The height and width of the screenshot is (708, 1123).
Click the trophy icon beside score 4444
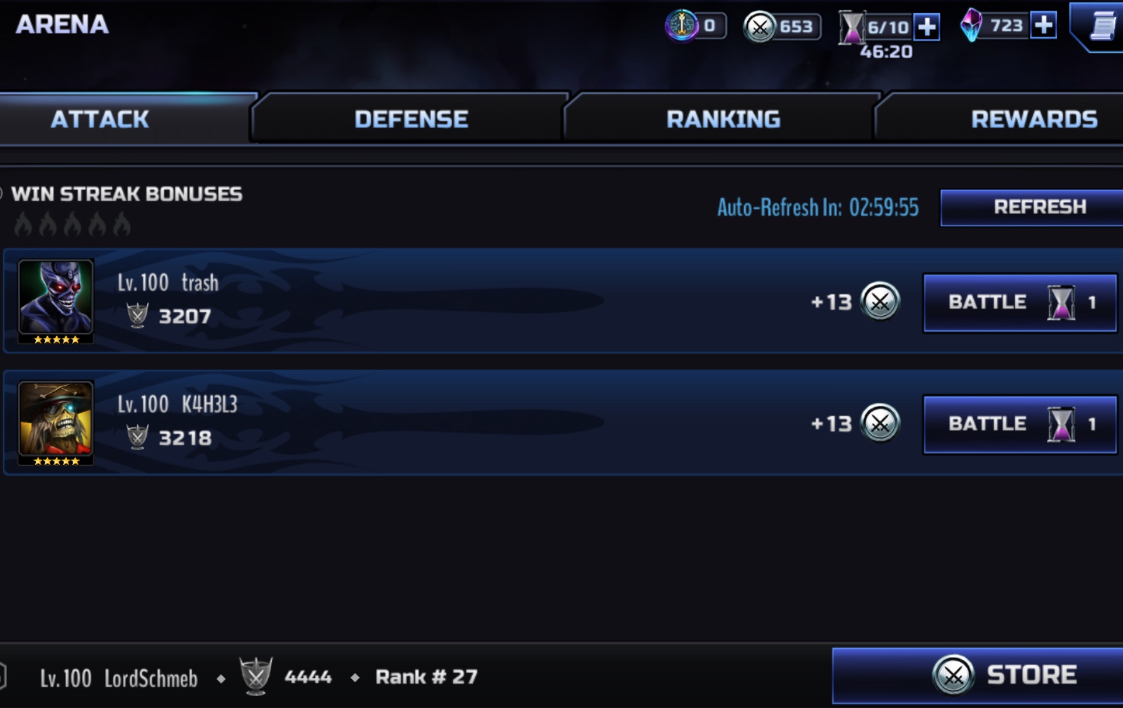pos(256,675)
